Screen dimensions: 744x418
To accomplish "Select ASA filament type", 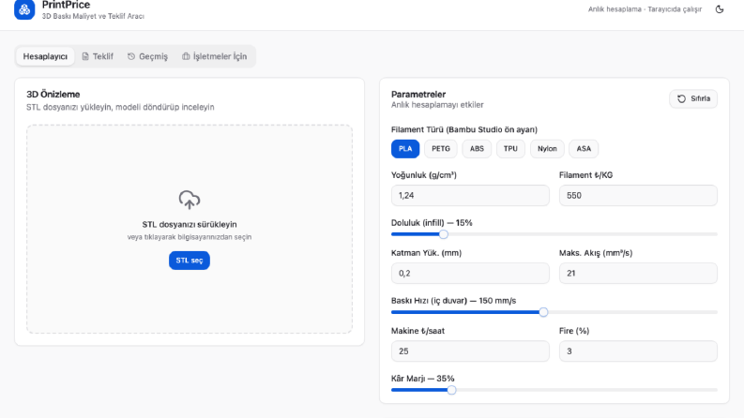I will (x=584, y=149).
